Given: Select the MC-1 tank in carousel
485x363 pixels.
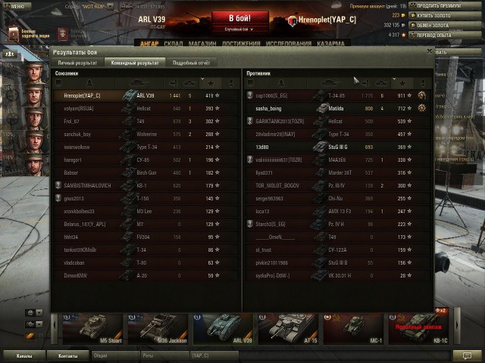Looking at the screenshot, I should (x=353, y=329).
